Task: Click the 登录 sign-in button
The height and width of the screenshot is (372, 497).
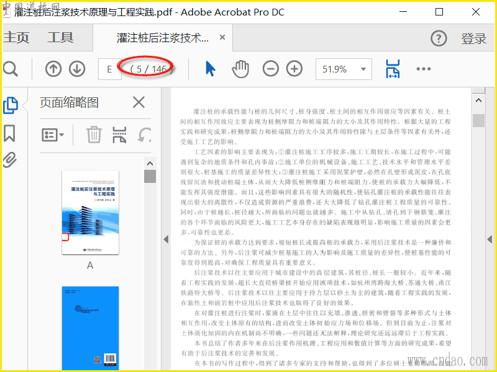Action: coord(473,38)
